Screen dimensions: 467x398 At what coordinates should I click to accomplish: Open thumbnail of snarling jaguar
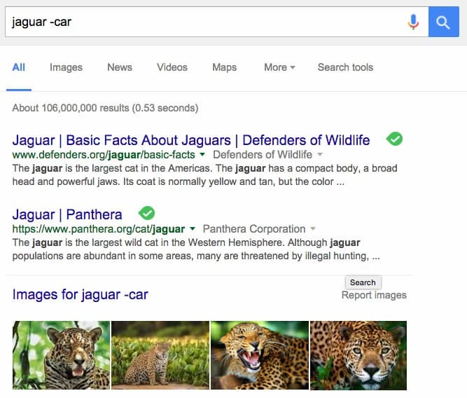coord(260,355)
